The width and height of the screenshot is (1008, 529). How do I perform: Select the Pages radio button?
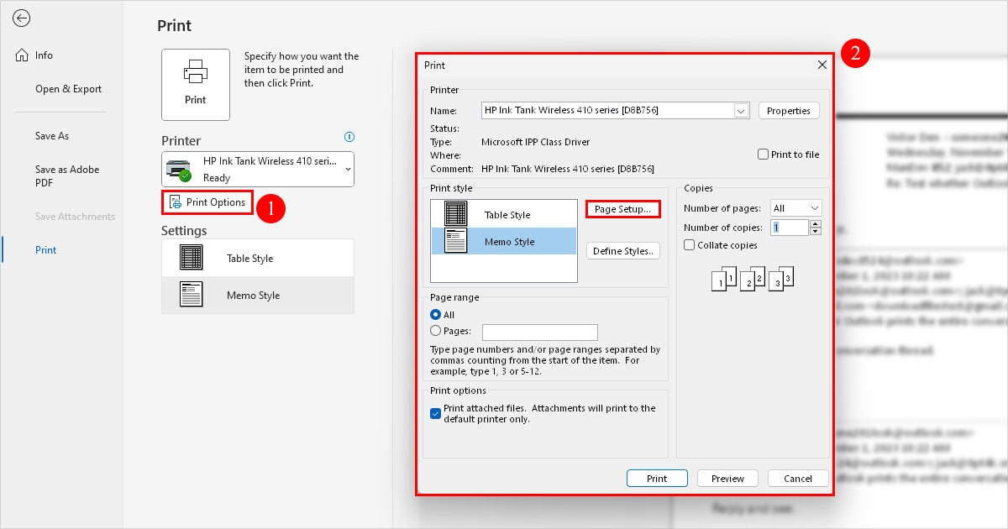point(435,331)
